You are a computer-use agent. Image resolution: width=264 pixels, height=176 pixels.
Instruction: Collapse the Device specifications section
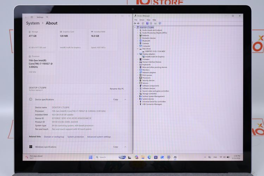click(x=125, y=100)
